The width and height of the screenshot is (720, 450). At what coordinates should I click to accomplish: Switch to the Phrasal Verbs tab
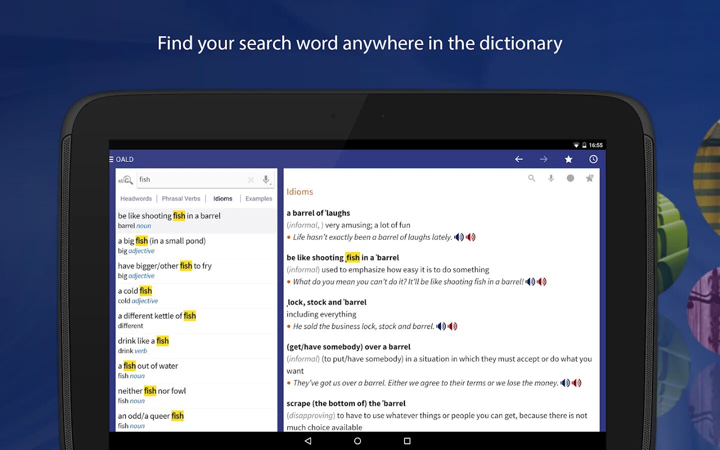tap(181, 198)
